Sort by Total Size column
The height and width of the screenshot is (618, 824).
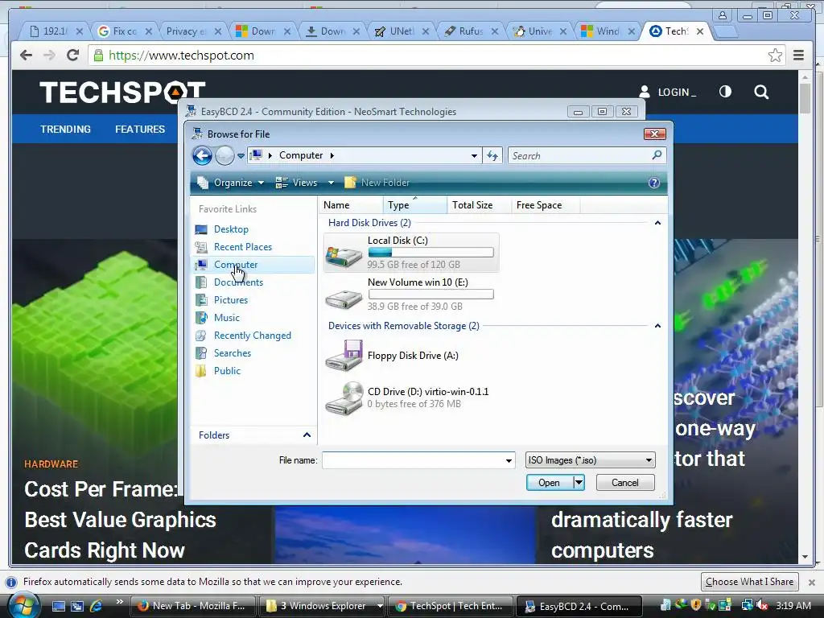[479, 205]
